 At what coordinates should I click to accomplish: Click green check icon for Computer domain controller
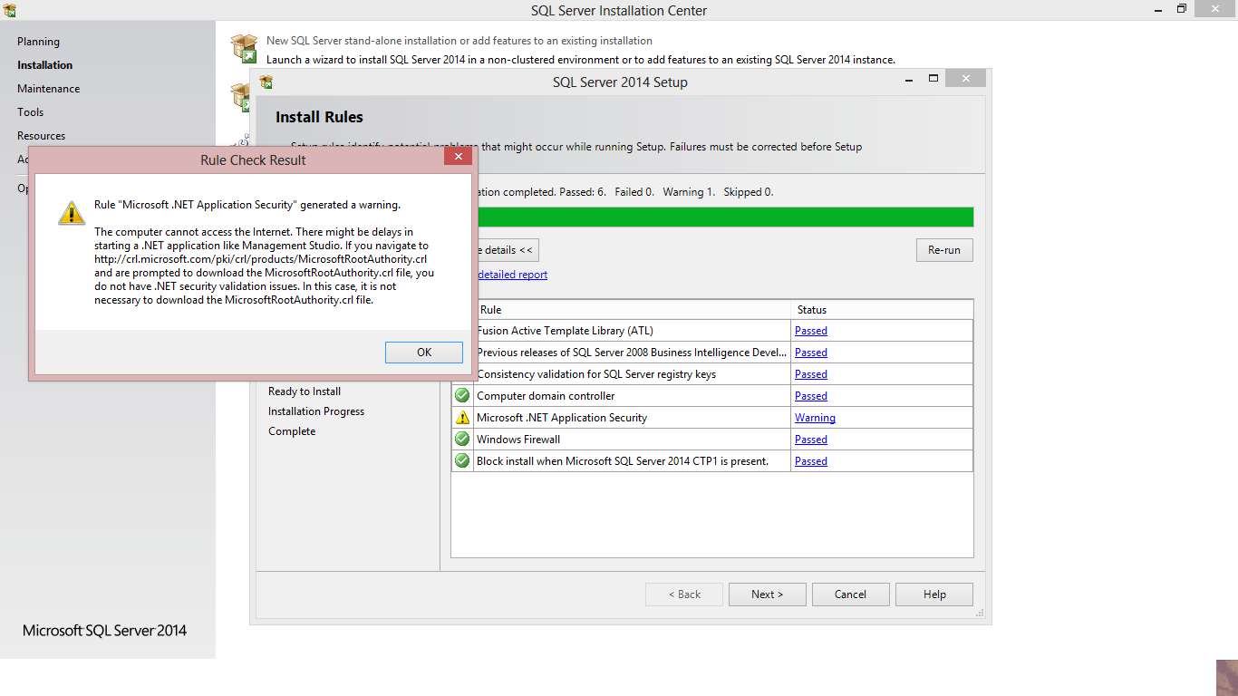tap(462, 395)
